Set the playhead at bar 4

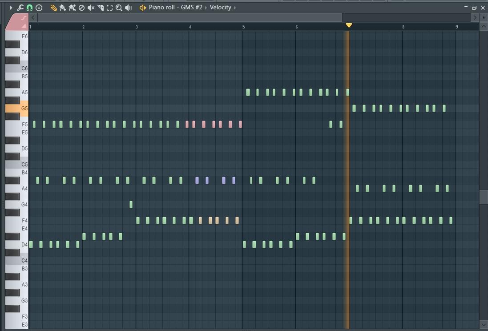tap(190, 27)
